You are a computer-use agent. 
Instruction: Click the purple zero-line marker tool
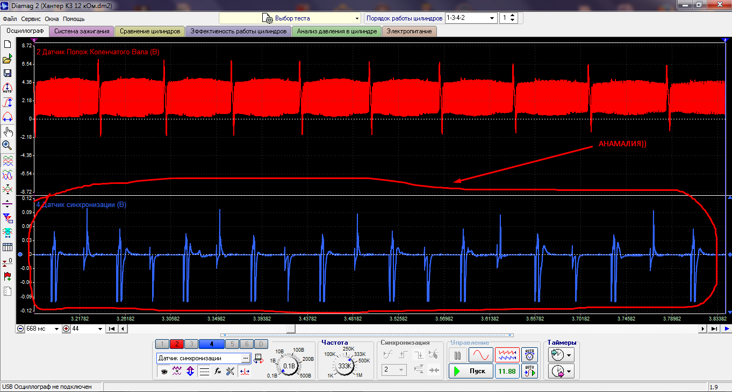(x=8, y=204)
